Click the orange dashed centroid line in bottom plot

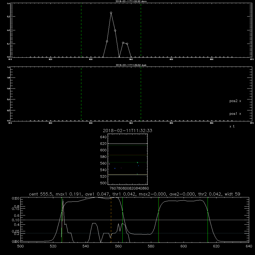[x=111, y=220]
